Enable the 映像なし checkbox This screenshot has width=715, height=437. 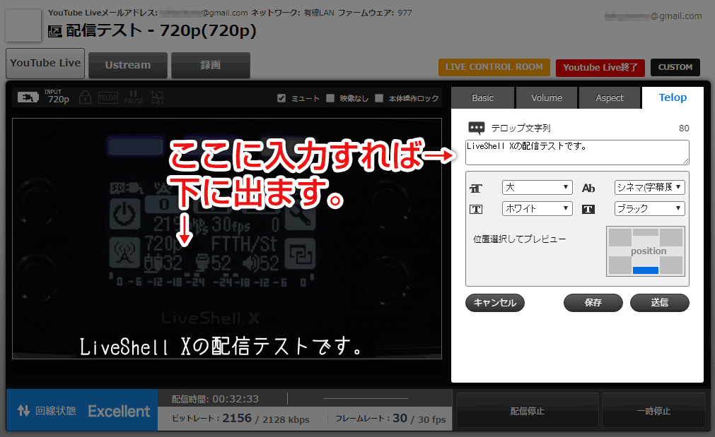[x=330, y=98]
